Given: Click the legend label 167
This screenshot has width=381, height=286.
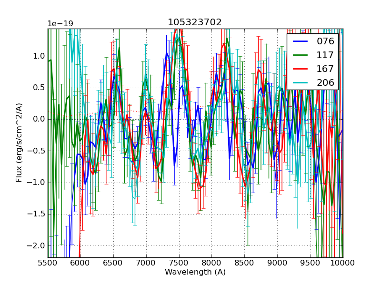Looking at the screenshot, I should 325,69.
